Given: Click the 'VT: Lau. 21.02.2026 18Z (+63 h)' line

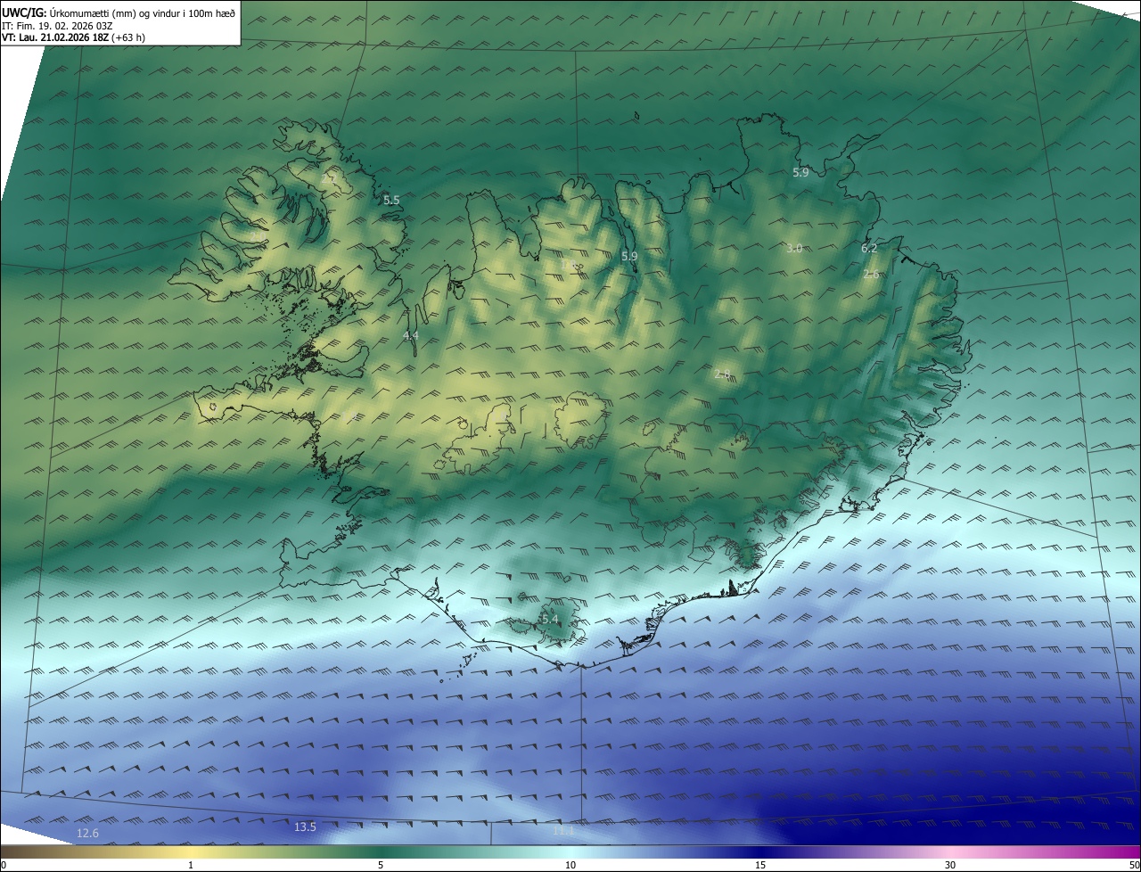Looking at the screenshot, I should [73, 37].
